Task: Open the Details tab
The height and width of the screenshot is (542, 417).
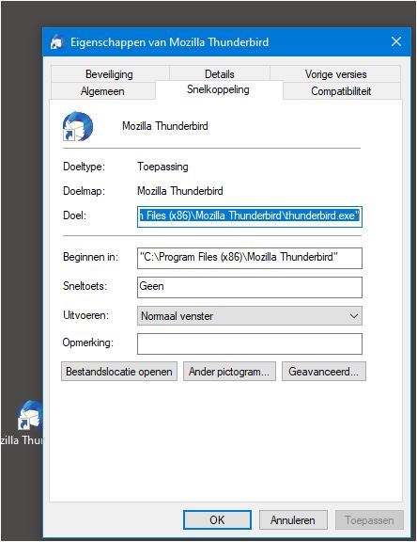Action: pyautogui.click(x=220, y=74)
